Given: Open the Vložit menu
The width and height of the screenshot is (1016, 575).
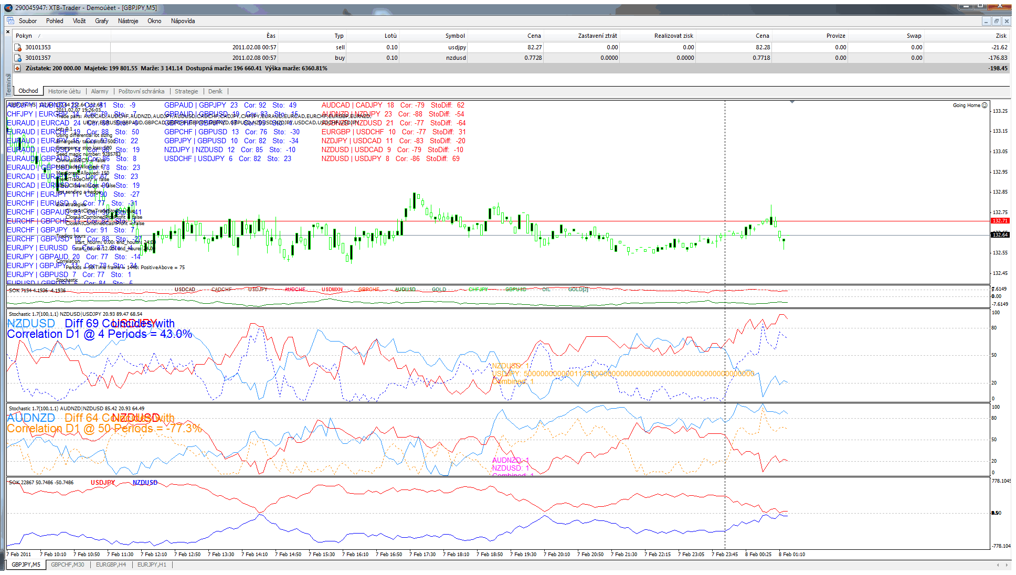Looking at the screenshot, I should pyautogui.click(x=79, y=21).
